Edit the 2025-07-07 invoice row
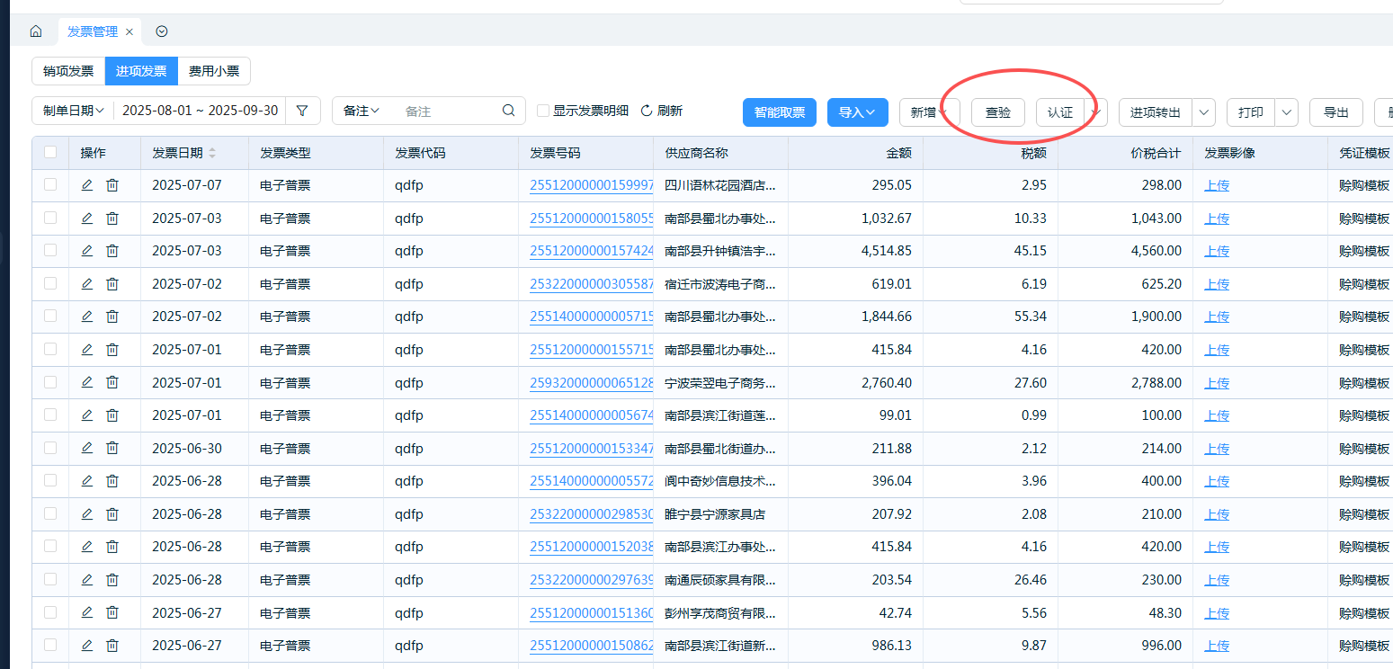 point(87,185)
